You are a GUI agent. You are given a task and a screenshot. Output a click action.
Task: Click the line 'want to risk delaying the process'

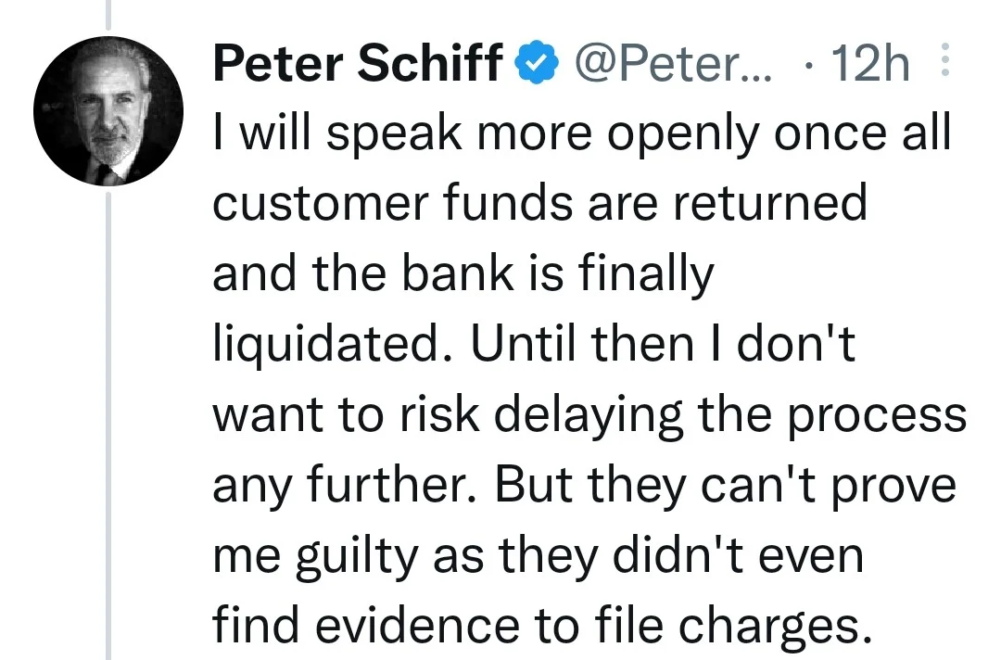(x=589, y=415)
